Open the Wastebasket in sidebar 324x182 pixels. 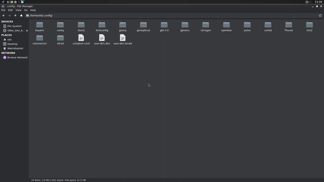14,49
